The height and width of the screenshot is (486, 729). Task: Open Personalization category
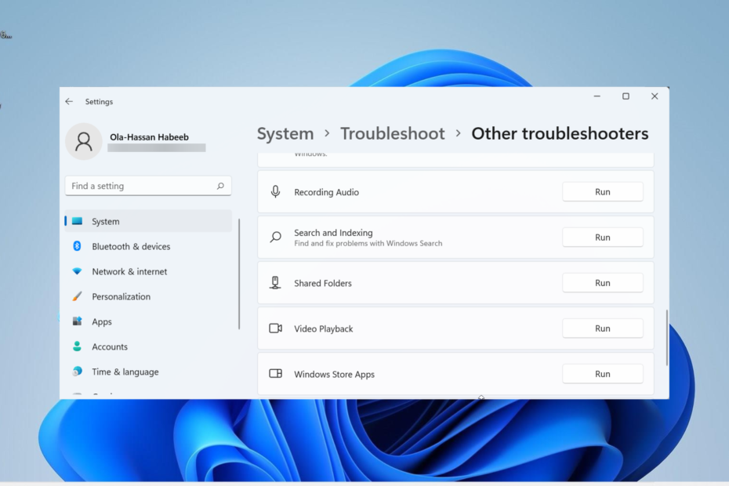tap(148, 297)
